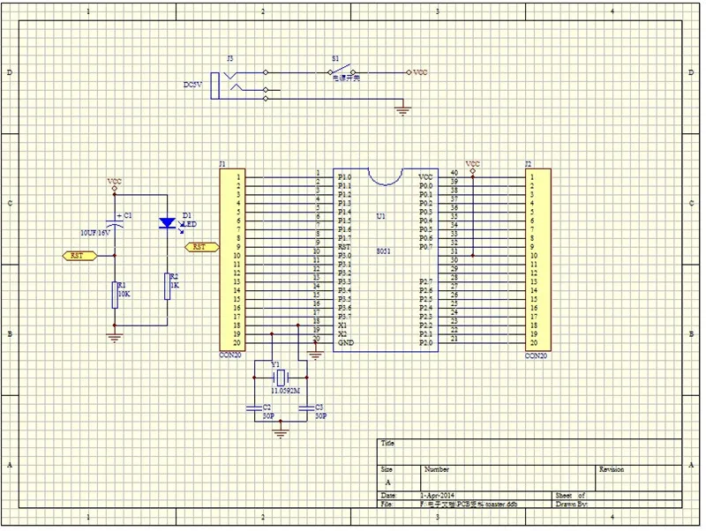Select the R2 1K resistor
The width and height of the screenshot is (706, 531).
pos(167,286)
